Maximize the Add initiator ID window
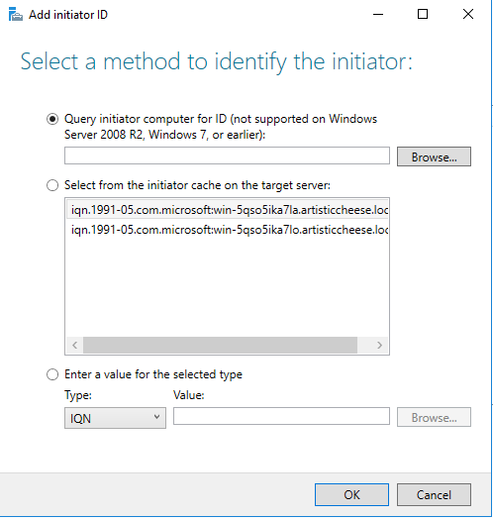This screenshot has width=493, height=518. click(x=423, y=14)
